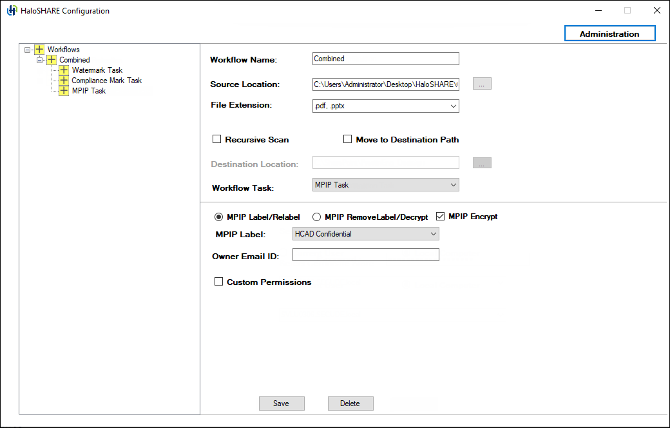Open the Administration section
The image size is (670, 428).
tap(609, 34)
